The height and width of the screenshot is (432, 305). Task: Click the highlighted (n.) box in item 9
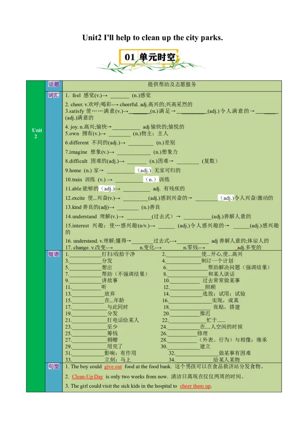point(151,180)
